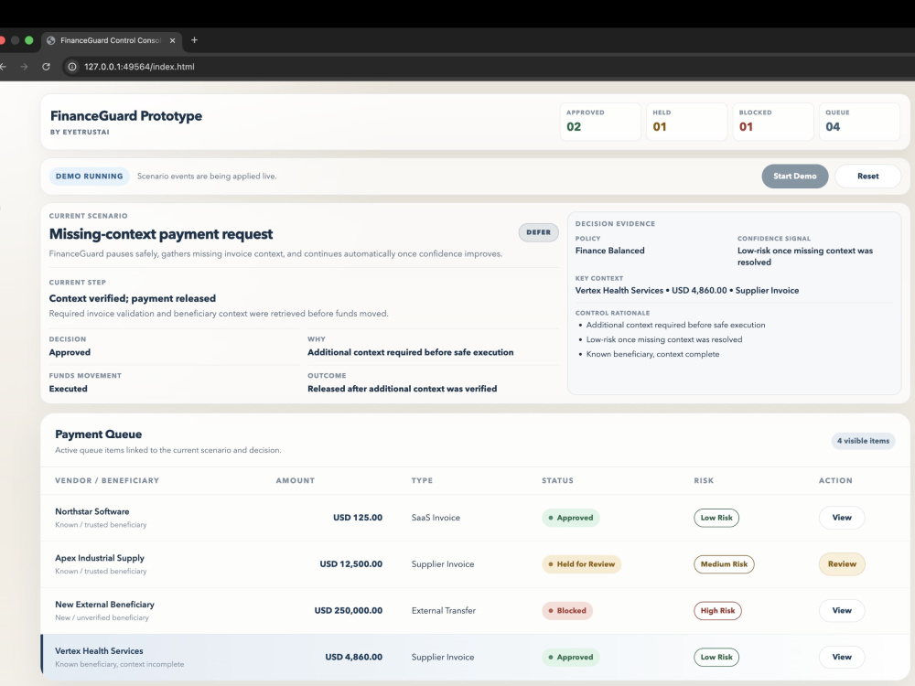
Task: Click the Blocked status pill
Action: pyautogui.click(x=567, y=611)
